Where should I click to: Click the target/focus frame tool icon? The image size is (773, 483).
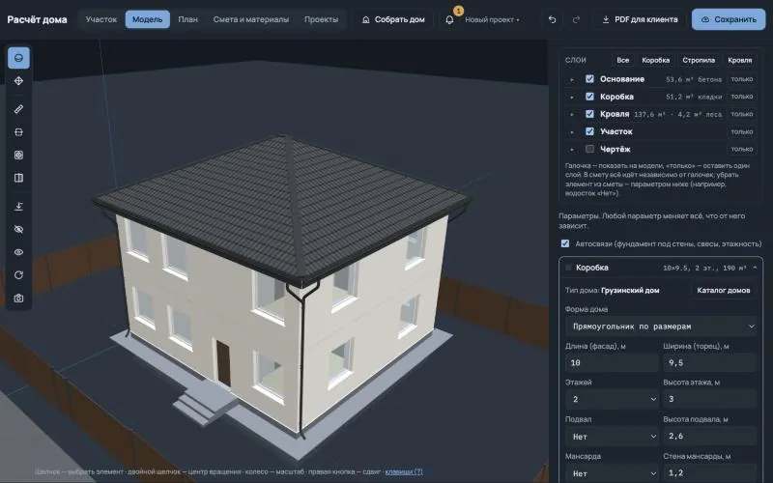(x=18, y=155)
